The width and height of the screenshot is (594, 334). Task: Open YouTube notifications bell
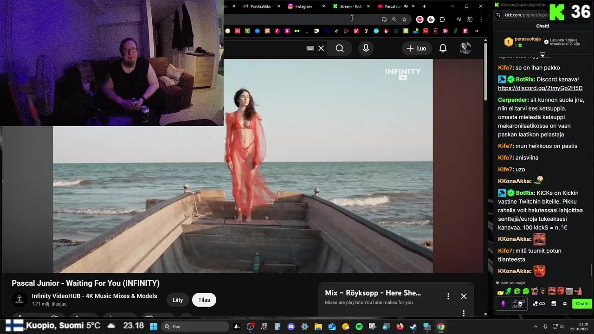443,48
